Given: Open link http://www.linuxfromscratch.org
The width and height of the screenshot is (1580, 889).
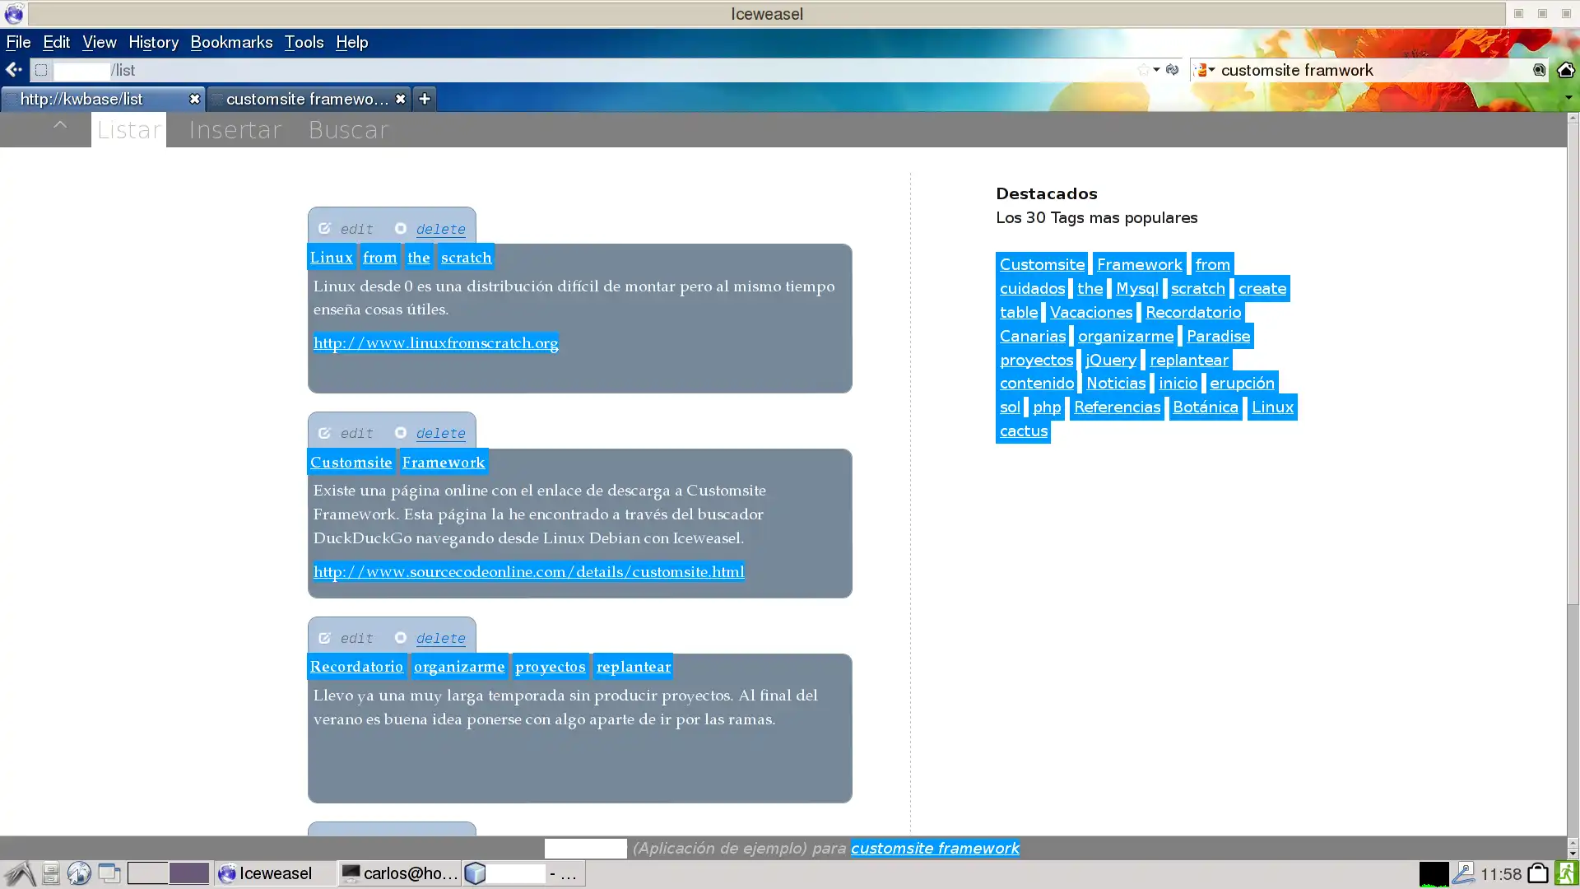Looking at the screenshot, I should 435,343.
